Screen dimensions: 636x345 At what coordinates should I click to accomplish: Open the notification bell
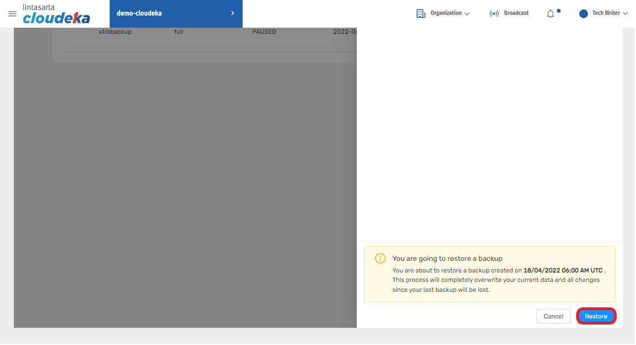(x=550, y=14)
